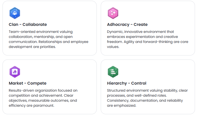The image size is (200, 117).
Task: Click the pink Adhocracy sparkles icon
Action: [113, 13]
